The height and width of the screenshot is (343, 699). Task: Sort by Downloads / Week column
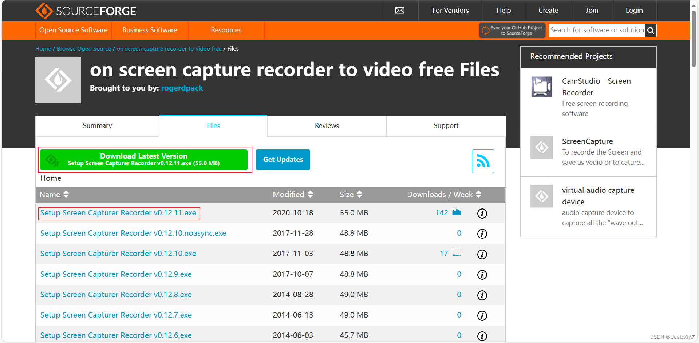pyautogui.click(x=444, y=195)
